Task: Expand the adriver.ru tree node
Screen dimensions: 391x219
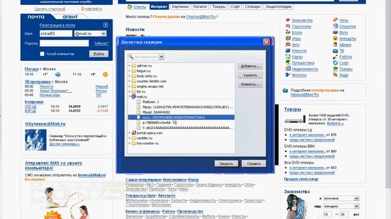Action: tap(130, 66)
